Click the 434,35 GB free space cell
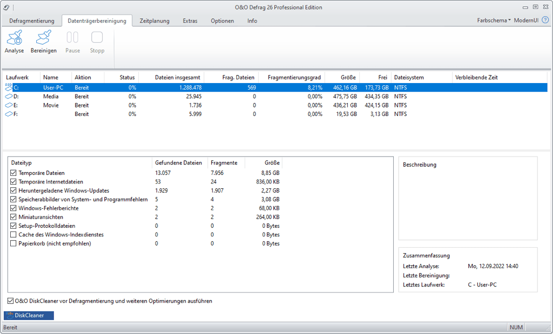The image size is (553, 334). (x=376, y=96)
